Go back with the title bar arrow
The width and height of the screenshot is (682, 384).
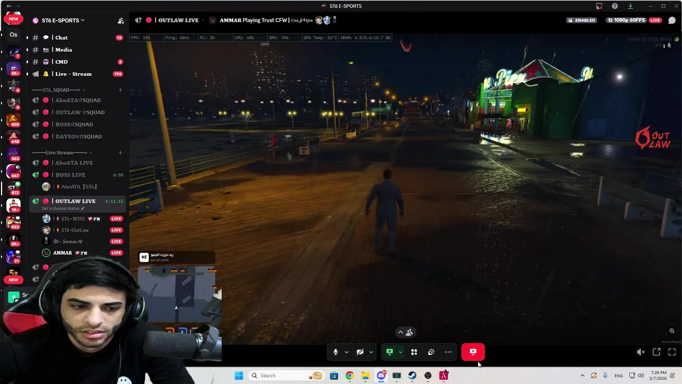(x=9, y=6)
